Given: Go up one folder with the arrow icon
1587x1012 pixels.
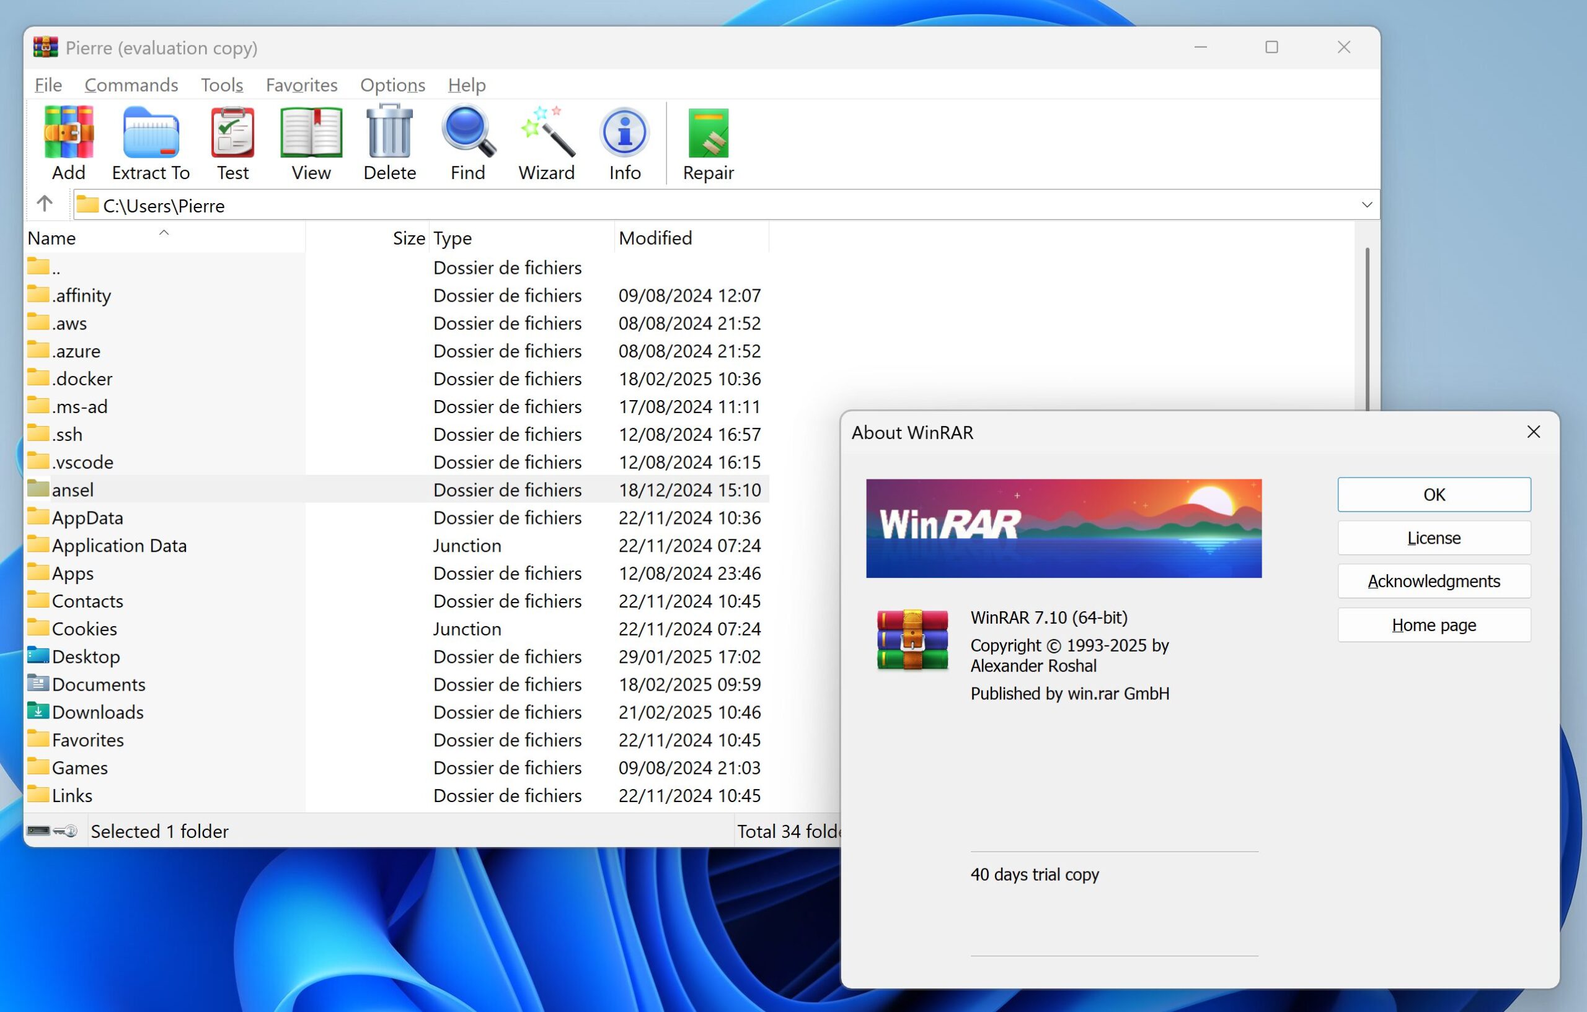Looking at the screenshot, I should click(x=44, y=204).
